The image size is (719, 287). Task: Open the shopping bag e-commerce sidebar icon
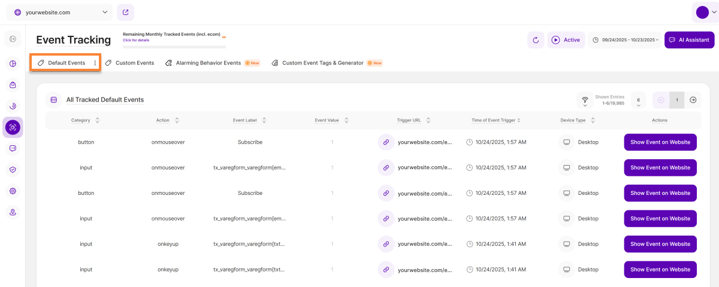13,85
